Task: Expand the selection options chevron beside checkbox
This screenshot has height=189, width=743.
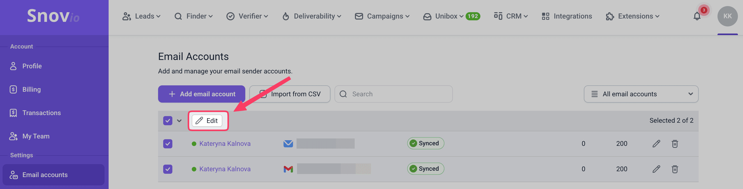Action: tap(179, 121)
